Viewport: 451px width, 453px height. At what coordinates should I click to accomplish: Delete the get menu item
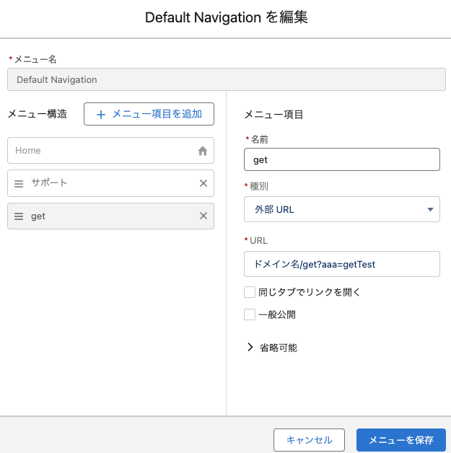[203, 216]
